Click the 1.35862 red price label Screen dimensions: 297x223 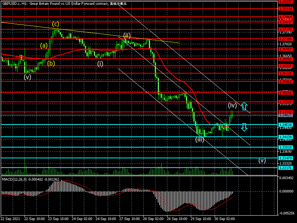pos(286,81)
